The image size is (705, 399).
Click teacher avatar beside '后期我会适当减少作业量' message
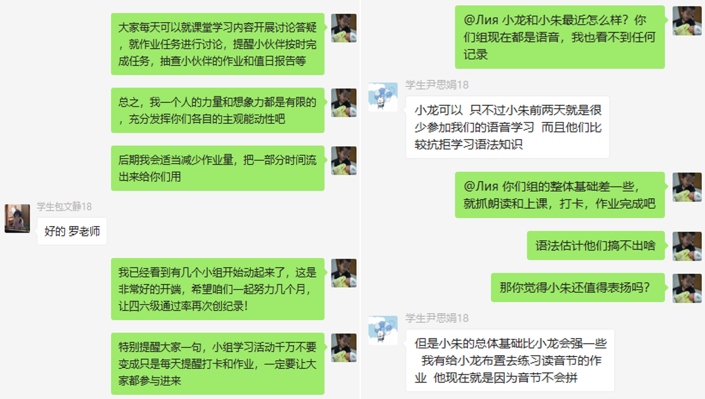(344, 161)
